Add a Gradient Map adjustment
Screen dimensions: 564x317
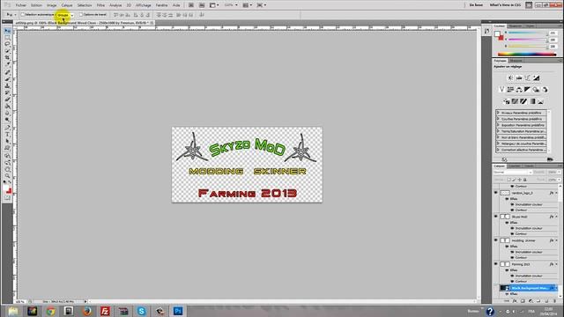(x=532, y=101)
